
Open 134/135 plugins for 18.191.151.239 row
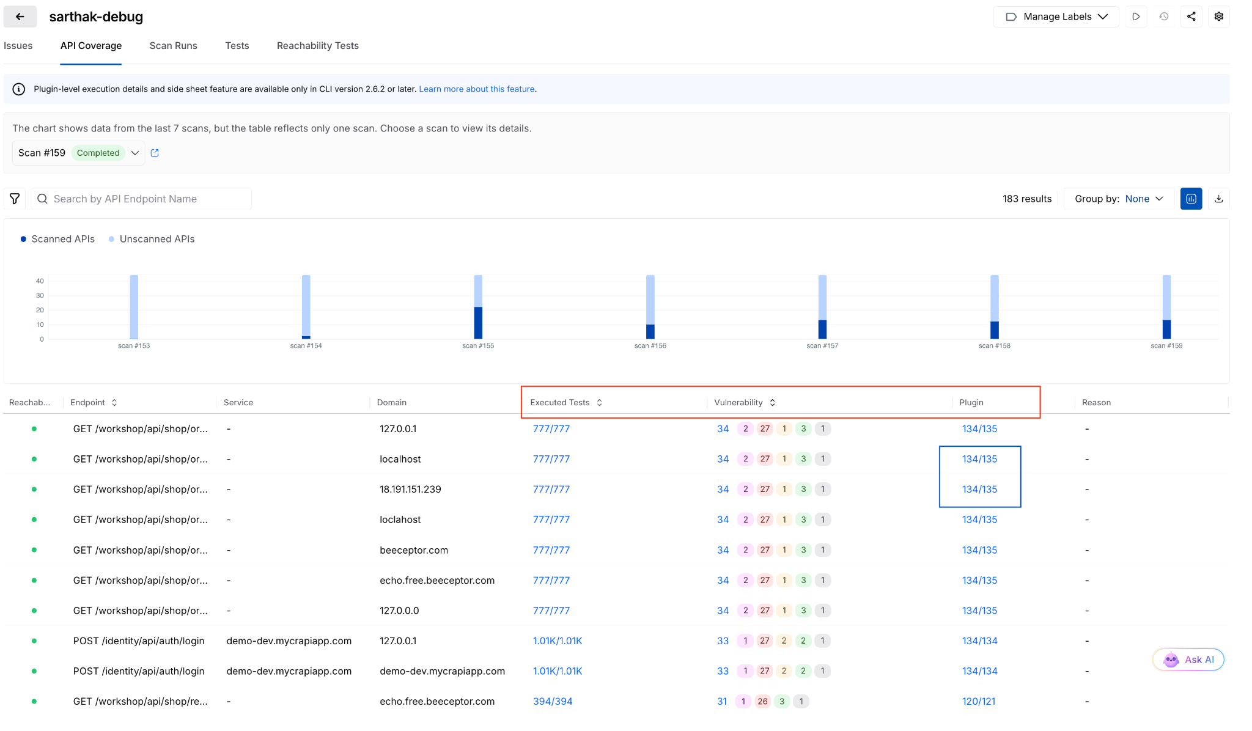pyautogui.click(x=979, y=490)
